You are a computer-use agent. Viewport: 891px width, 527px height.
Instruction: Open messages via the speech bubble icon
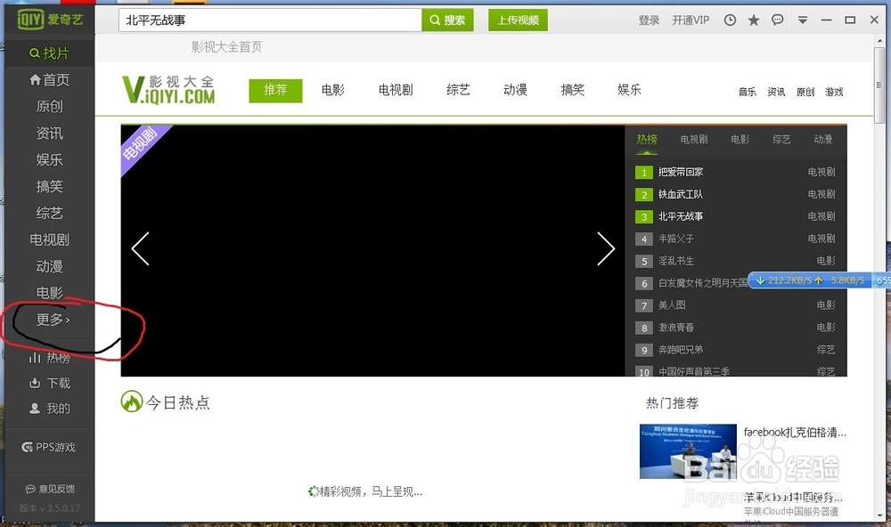point(779,19)
